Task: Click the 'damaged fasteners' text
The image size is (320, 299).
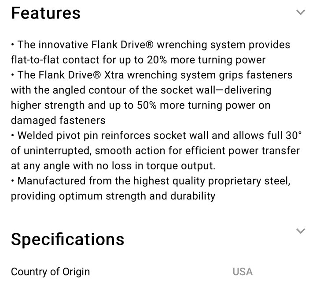Action: tap(58, 120)
